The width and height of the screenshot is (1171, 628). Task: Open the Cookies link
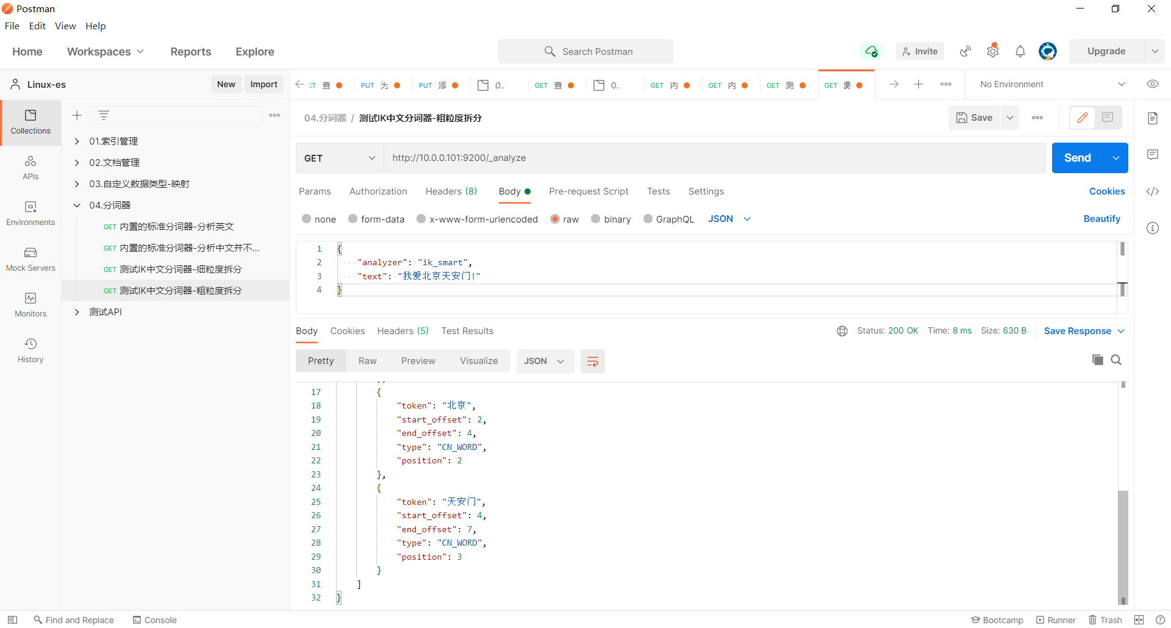click(x=1107, y=191)
